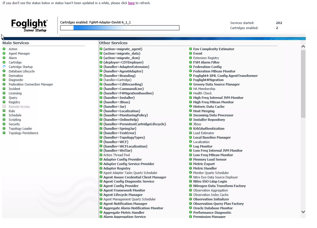Click the status icon beside Env Complexity Estimator
This screenshot has height=228, width=317.
point(191,49)
